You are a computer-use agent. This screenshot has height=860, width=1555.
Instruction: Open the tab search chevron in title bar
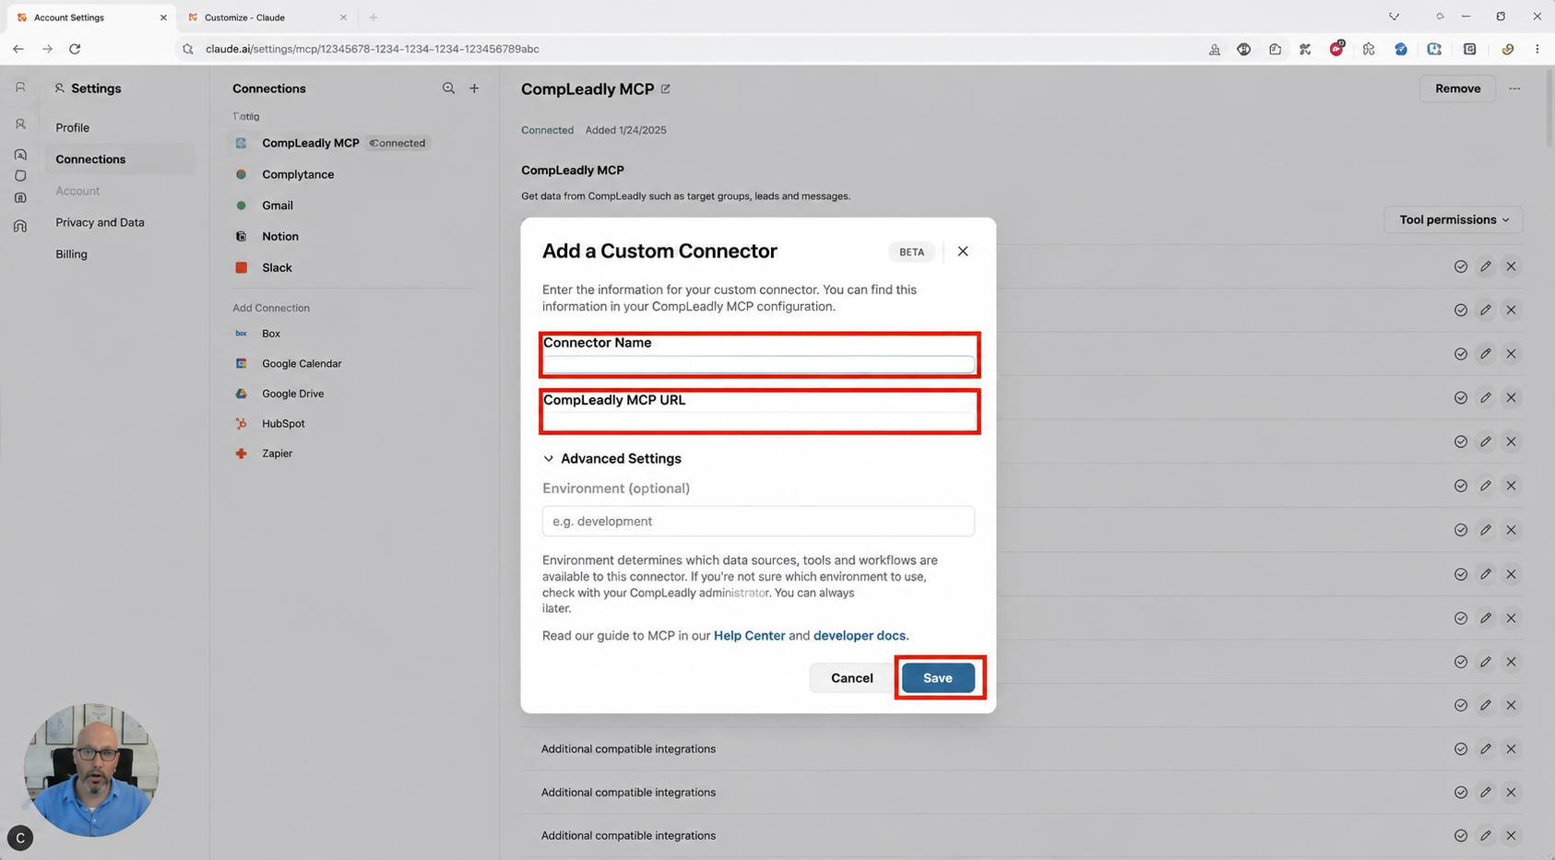click(1394, 17)
